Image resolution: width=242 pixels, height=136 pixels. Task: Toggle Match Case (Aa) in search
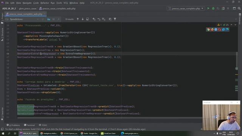(49, 19)
